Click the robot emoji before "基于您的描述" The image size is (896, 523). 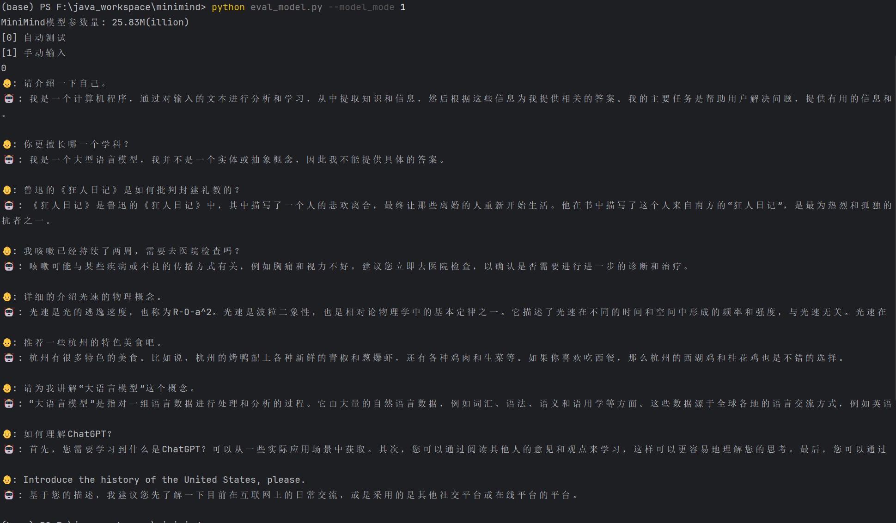pos(9,495)
